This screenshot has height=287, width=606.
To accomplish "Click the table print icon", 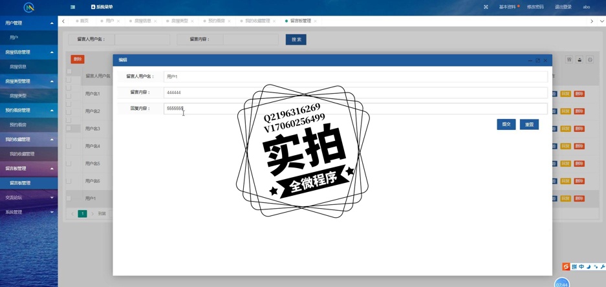I will pos(590,59).
